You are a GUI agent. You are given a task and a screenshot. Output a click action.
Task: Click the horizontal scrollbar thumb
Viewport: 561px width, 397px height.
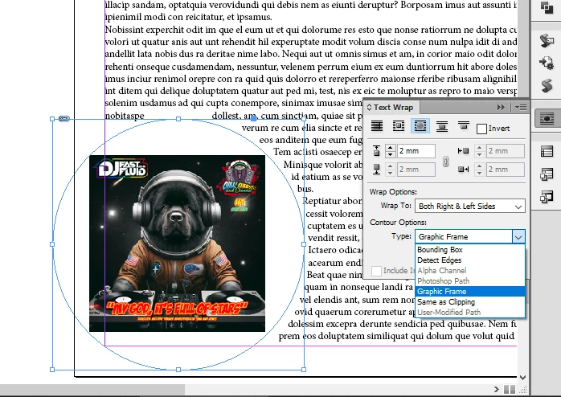click(92, 389)
